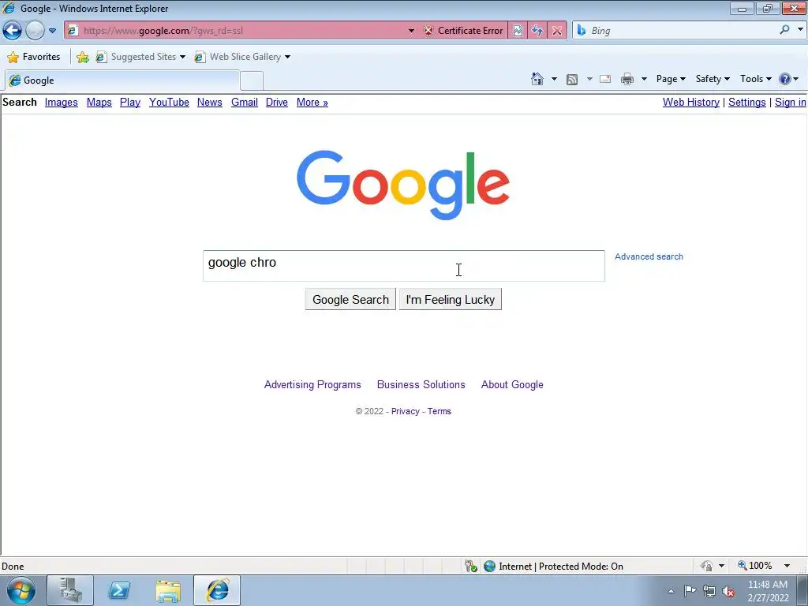Expand the Print options dropdown arrow
This screenshot has width=808, height=606.
(x=644, y=79)
